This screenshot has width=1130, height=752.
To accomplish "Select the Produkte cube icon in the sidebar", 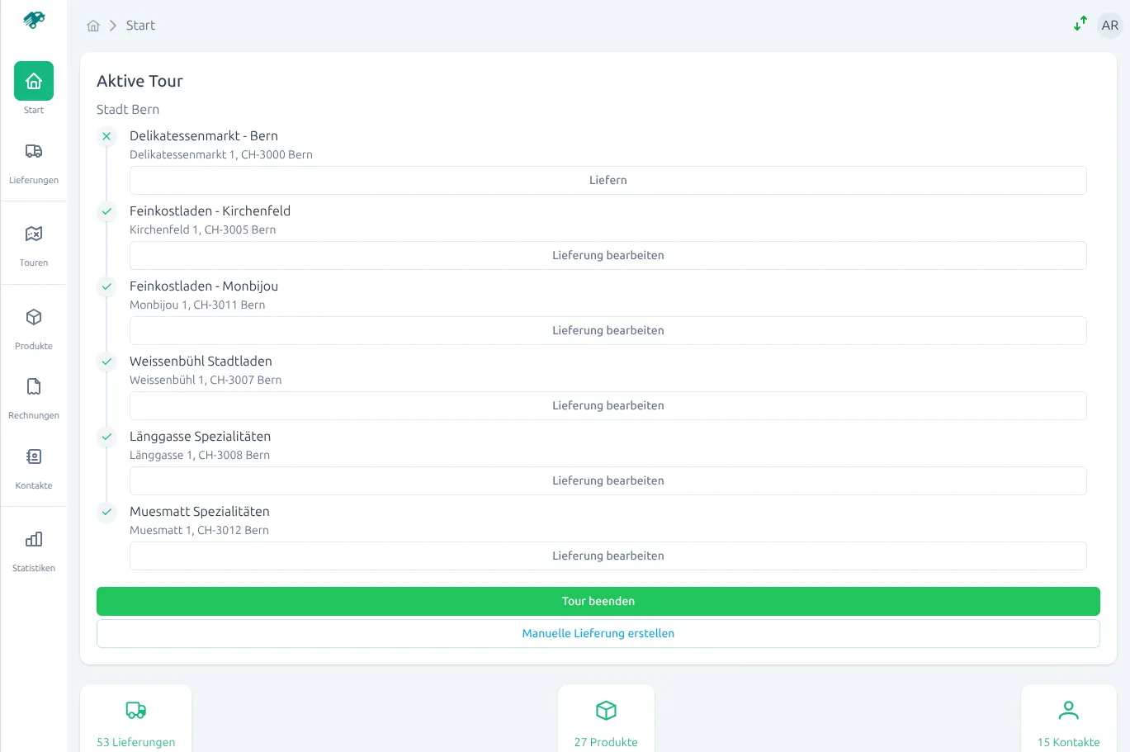I will (x=33, y=317).
